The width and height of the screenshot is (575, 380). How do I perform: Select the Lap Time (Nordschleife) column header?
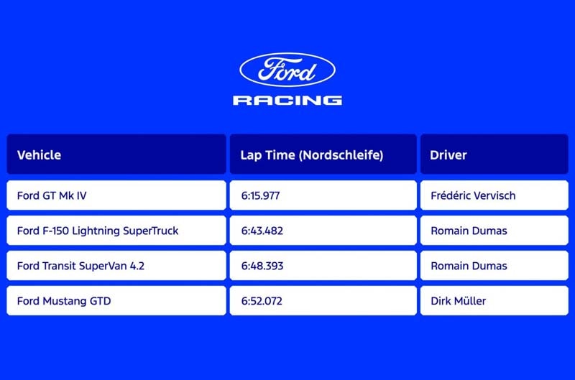coord(312,154)
